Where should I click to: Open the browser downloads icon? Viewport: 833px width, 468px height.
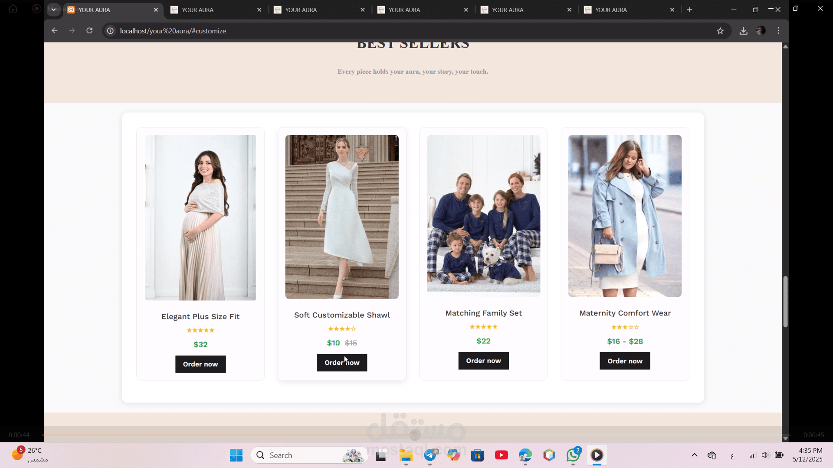coord(744,31)
